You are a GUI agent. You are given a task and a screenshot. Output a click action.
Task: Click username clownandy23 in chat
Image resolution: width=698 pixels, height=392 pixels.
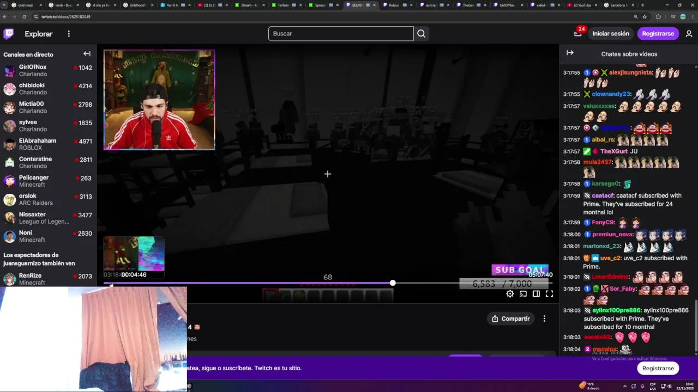point(611,94)
